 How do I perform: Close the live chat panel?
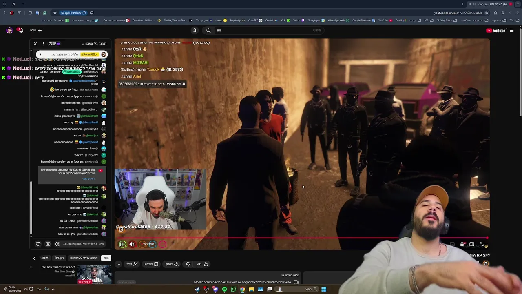(x=35, y=44)
